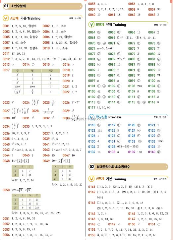This screenshot has width=173, height=240.
Task: Click problem number 0117
Action: (x=92, y=108)
